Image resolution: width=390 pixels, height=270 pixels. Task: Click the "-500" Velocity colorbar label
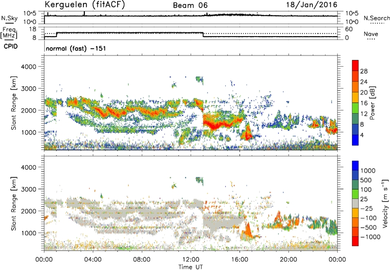(369, 228)
